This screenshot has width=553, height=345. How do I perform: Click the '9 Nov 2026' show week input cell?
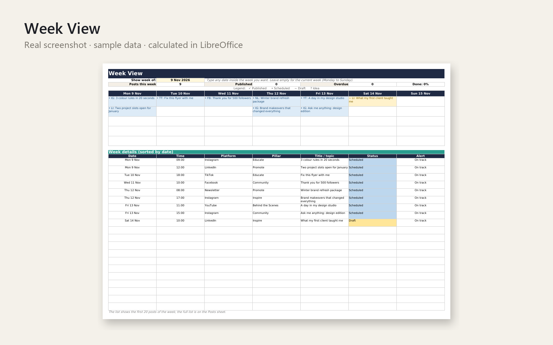coord(180,80)
